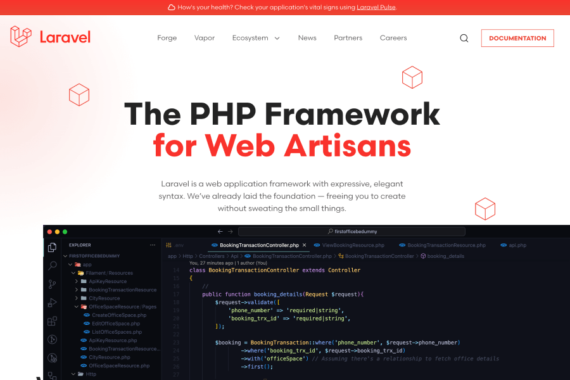Select Partners in the navigation menu
570x380 pixels.
[348, 38]
